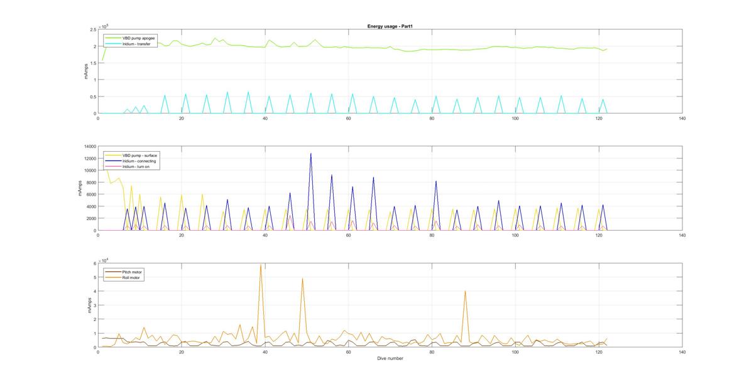Click the '60' x-axis tick of the middle plot
Image resolution: width=754 pixels, height=390 pixels.
(x=348, y=235)
